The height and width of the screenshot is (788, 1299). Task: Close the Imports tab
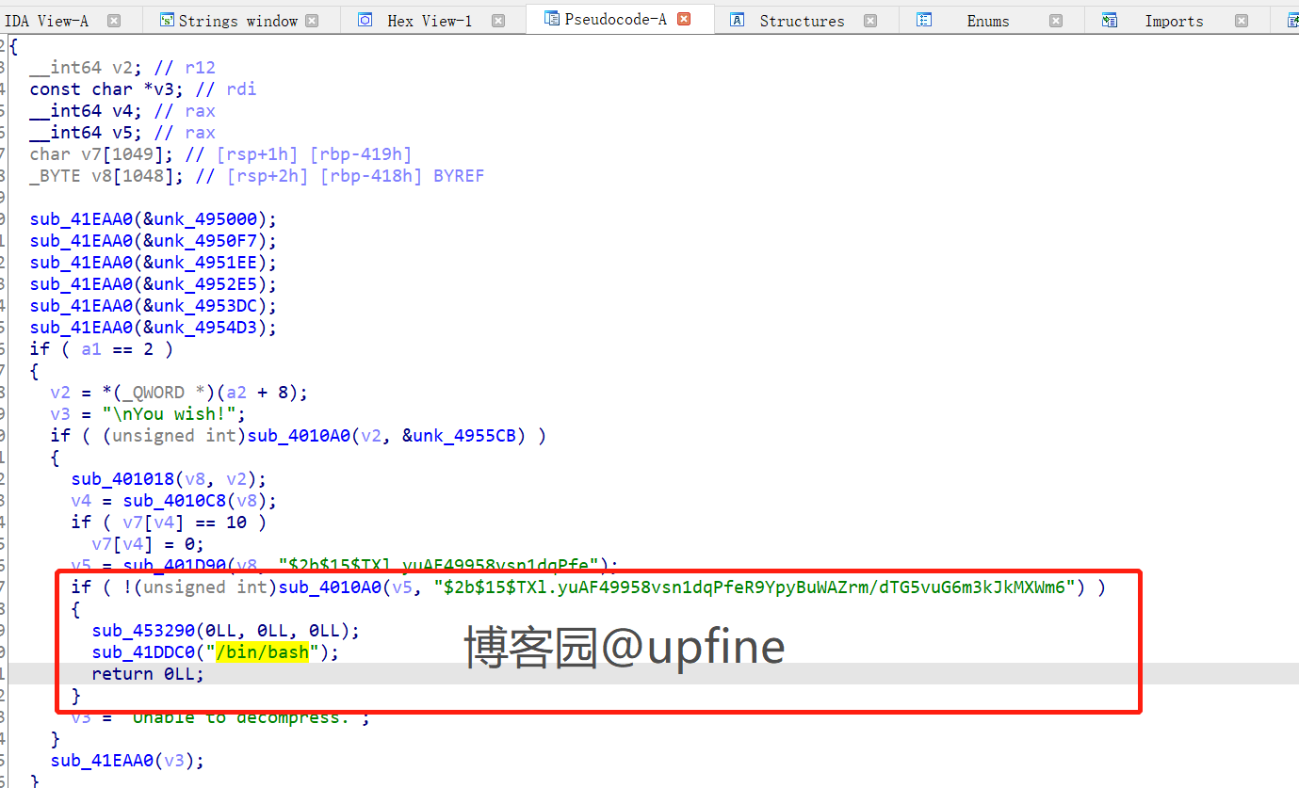[x=1242, y=20]
